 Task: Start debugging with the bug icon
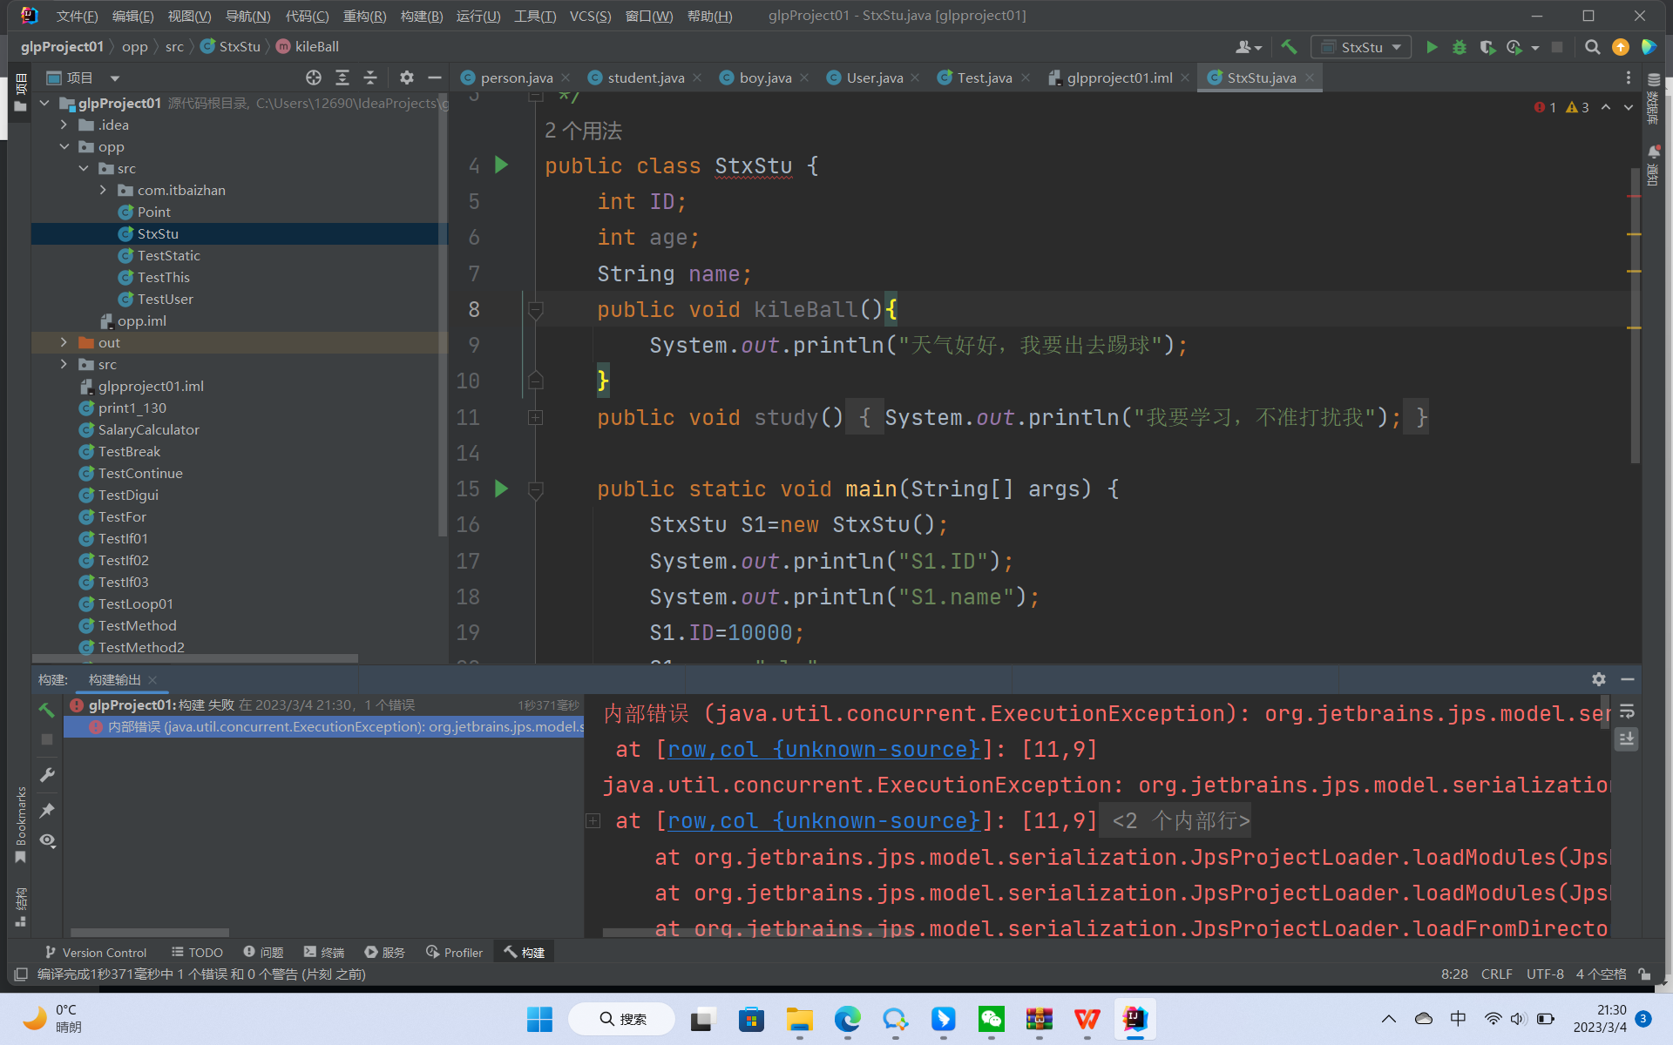point(1459,47)
